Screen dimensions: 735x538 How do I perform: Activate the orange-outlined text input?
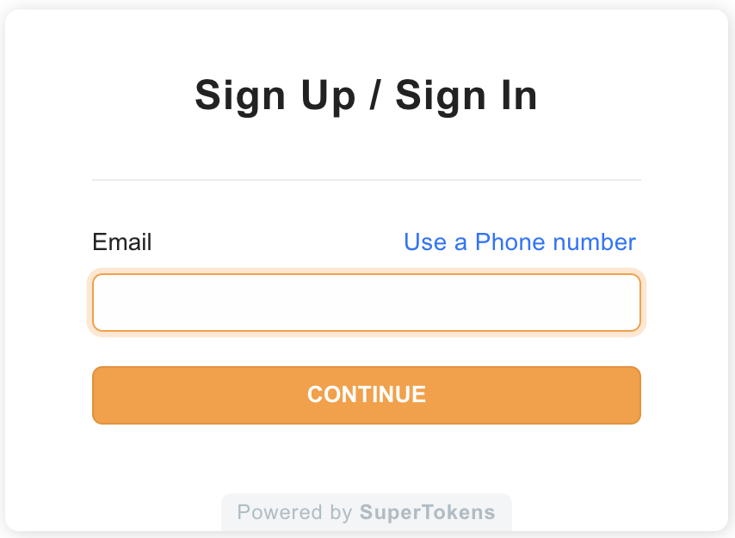(366, 303)
